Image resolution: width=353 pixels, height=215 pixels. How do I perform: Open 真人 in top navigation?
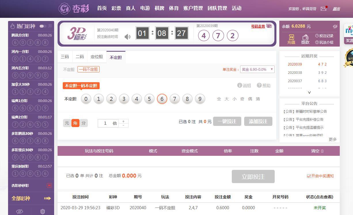pyautogui.click(x=131, y=8)
